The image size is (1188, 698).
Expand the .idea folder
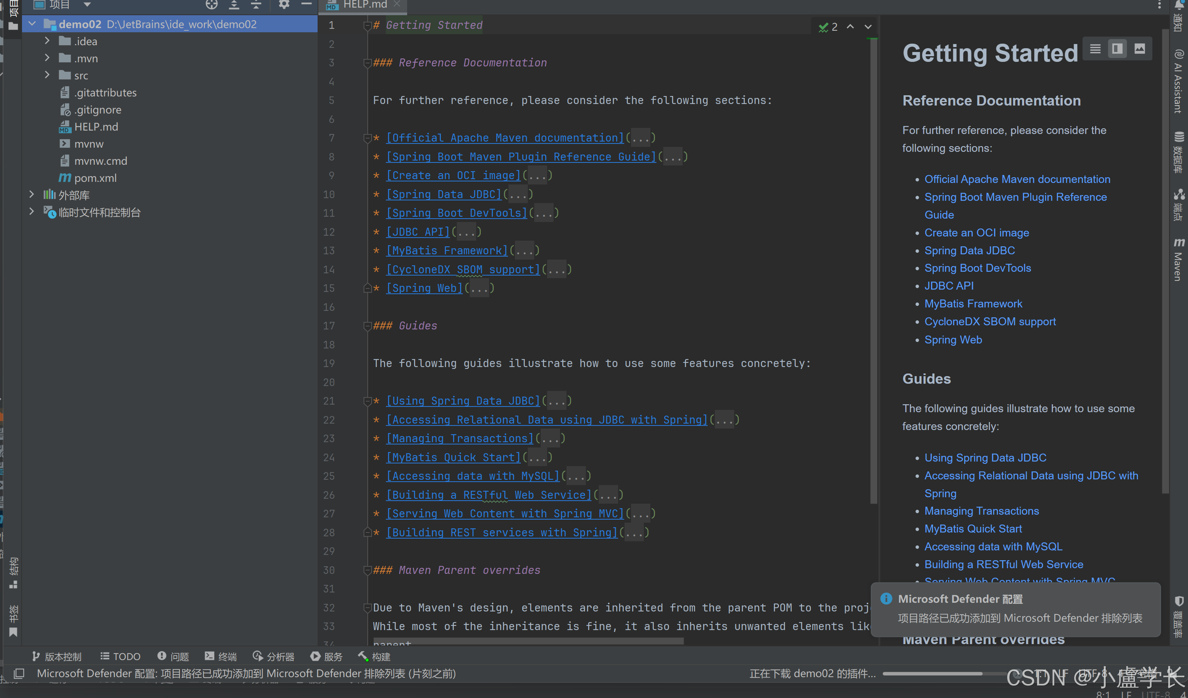point(47,41)
